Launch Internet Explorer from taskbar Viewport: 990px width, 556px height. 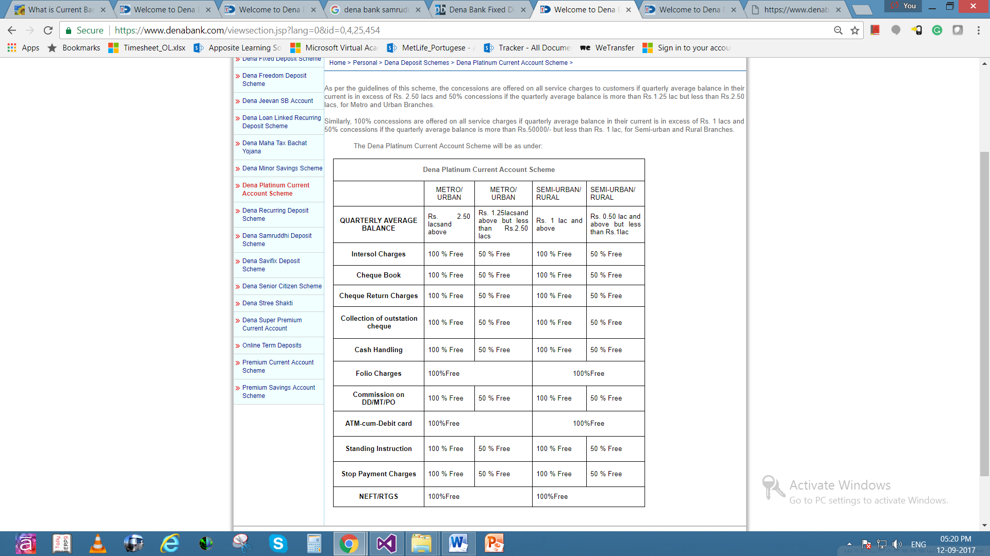(170, 544)
